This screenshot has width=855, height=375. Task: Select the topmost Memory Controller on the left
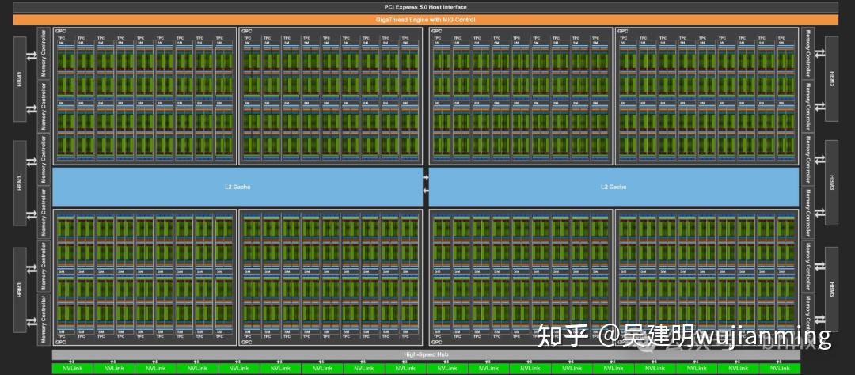44,53
